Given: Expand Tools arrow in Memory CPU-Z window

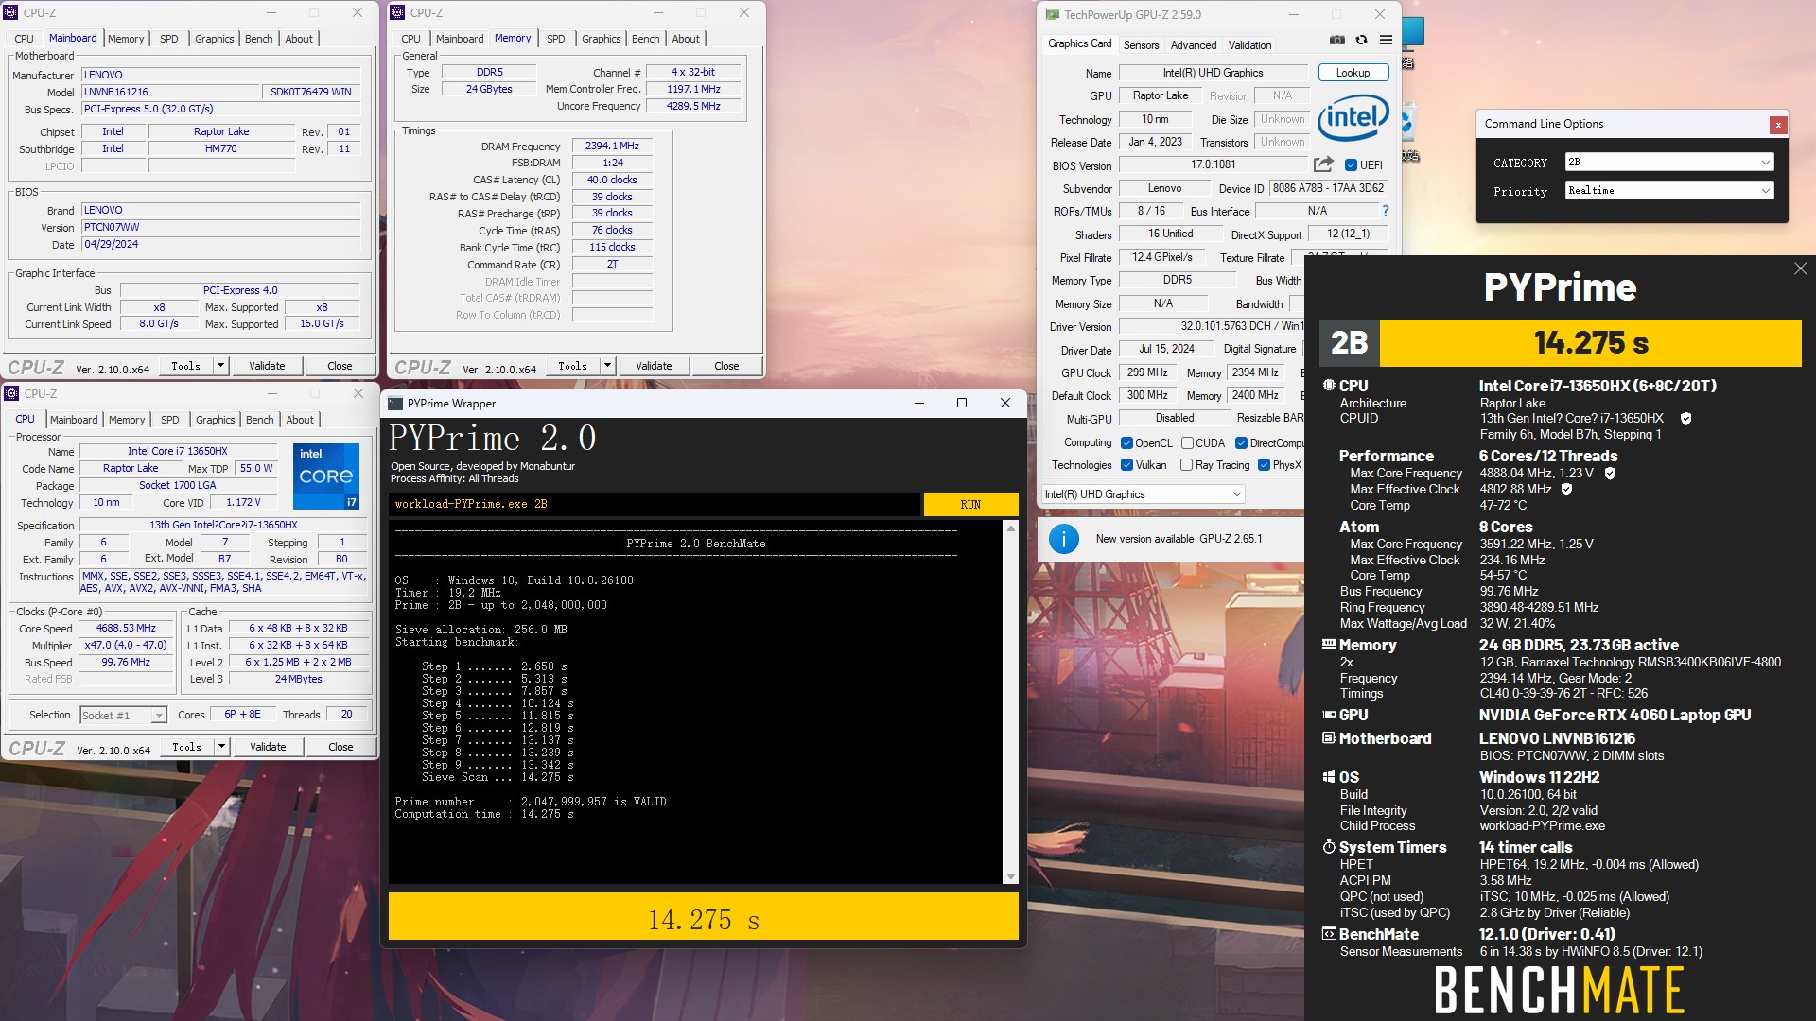Looking at the screenshot, I should [607, 366].
